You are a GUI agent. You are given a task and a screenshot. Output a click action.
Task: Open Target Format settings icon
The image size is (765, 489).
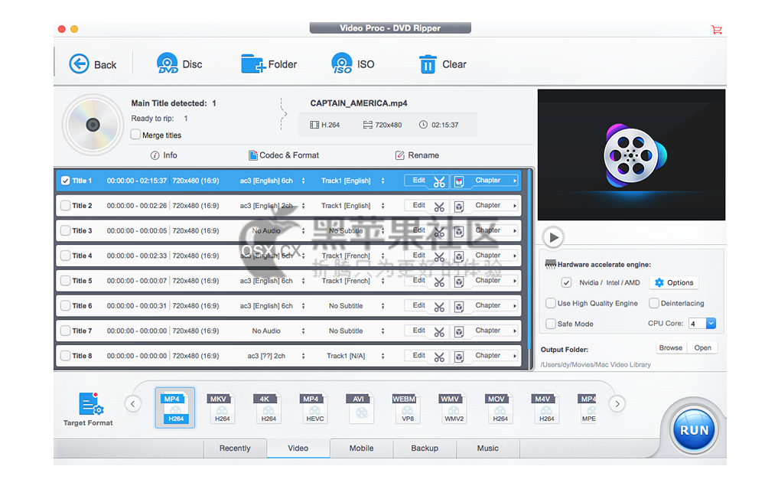(91, 403)
